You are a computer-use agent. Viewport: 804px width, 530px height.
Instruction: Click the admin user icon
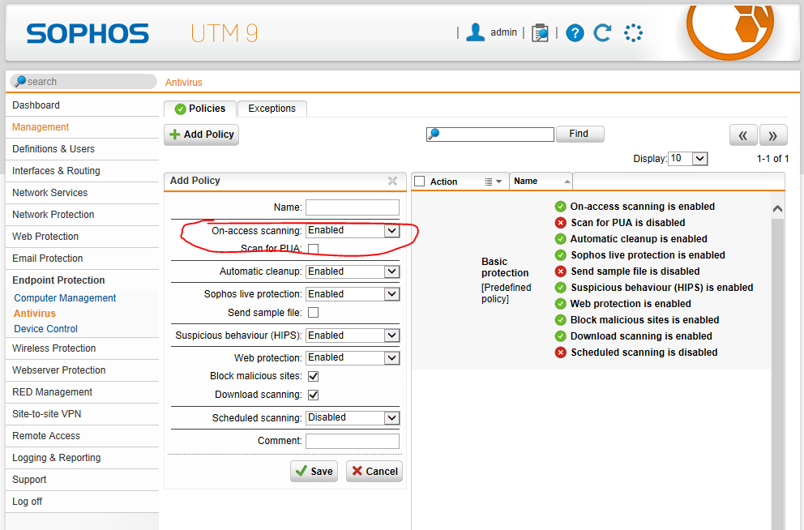click(475, 32)
